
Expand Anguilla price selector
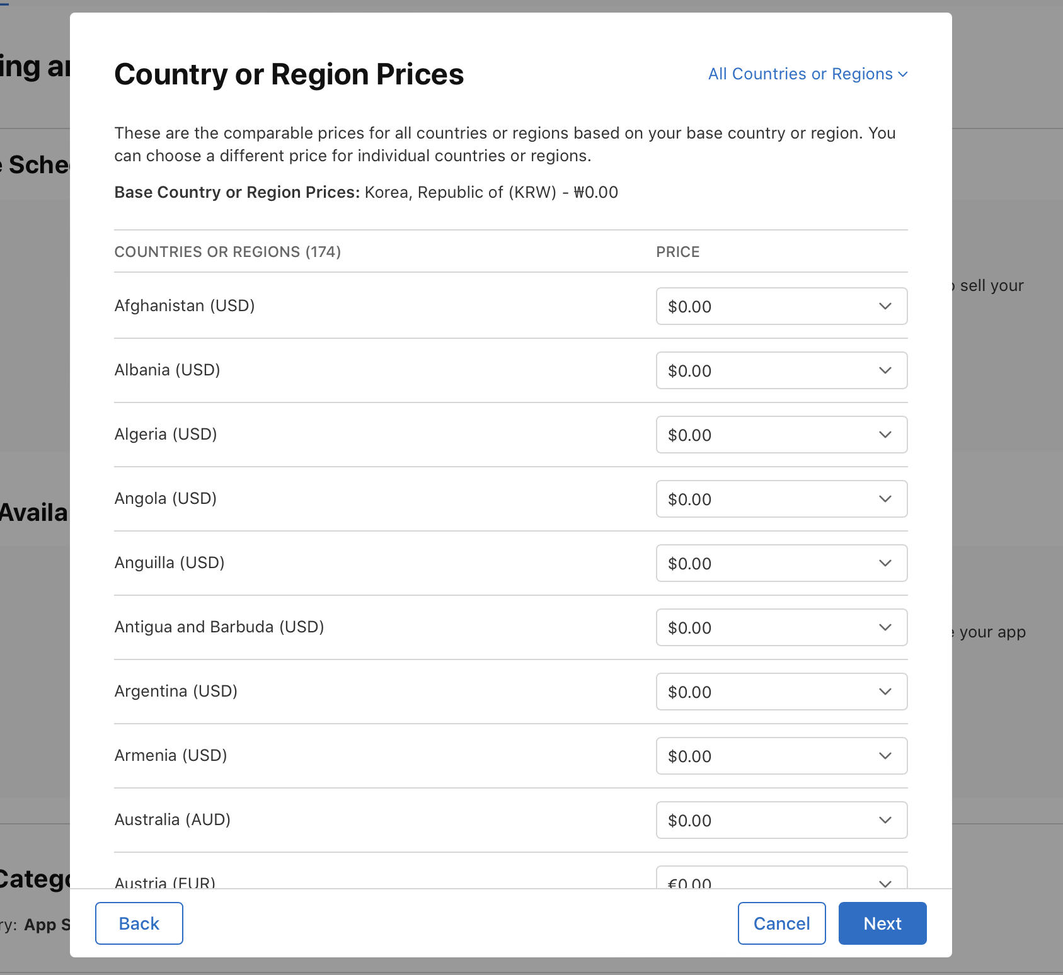pyautogui.click(x=781, y=564)
